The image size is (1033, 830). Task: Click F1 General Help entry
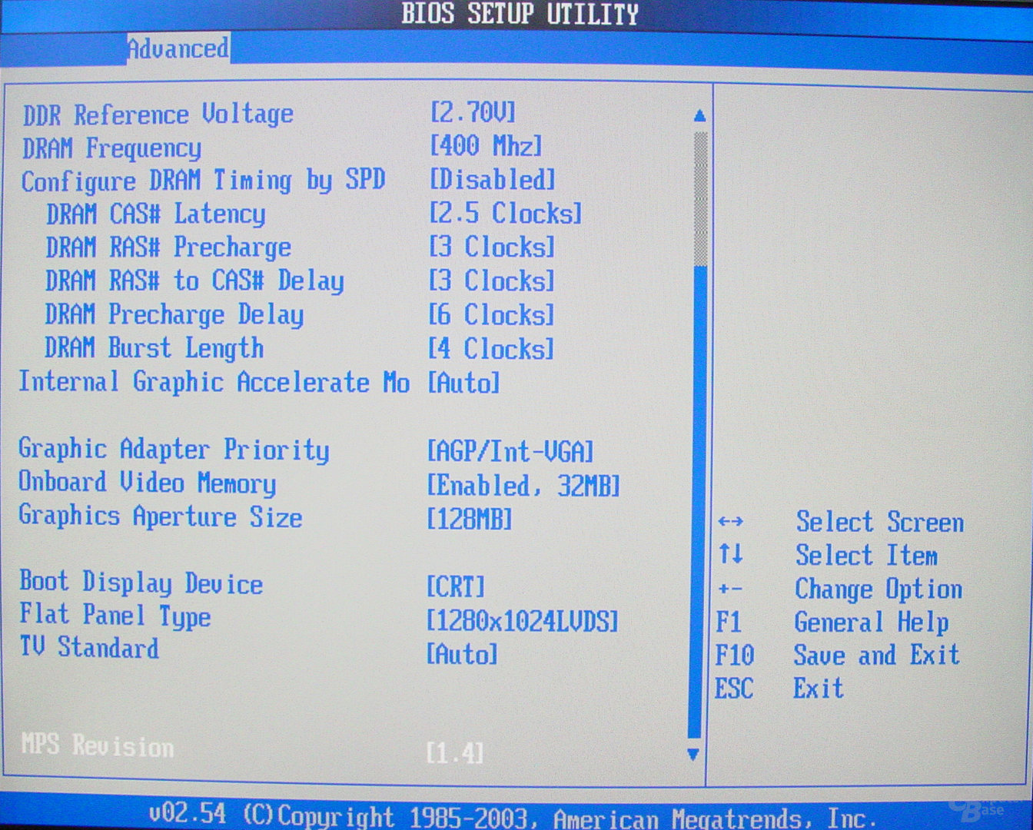click(x=832, y=622)
